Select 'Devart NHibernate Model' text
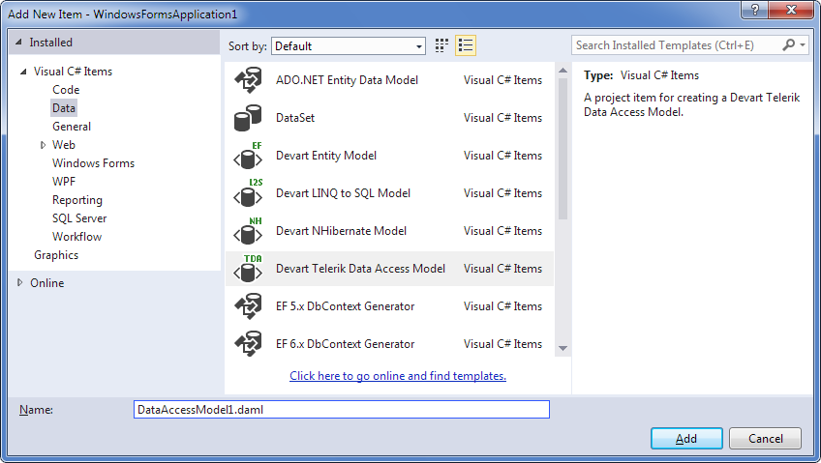The image size is (821, 463). (342, 231)
